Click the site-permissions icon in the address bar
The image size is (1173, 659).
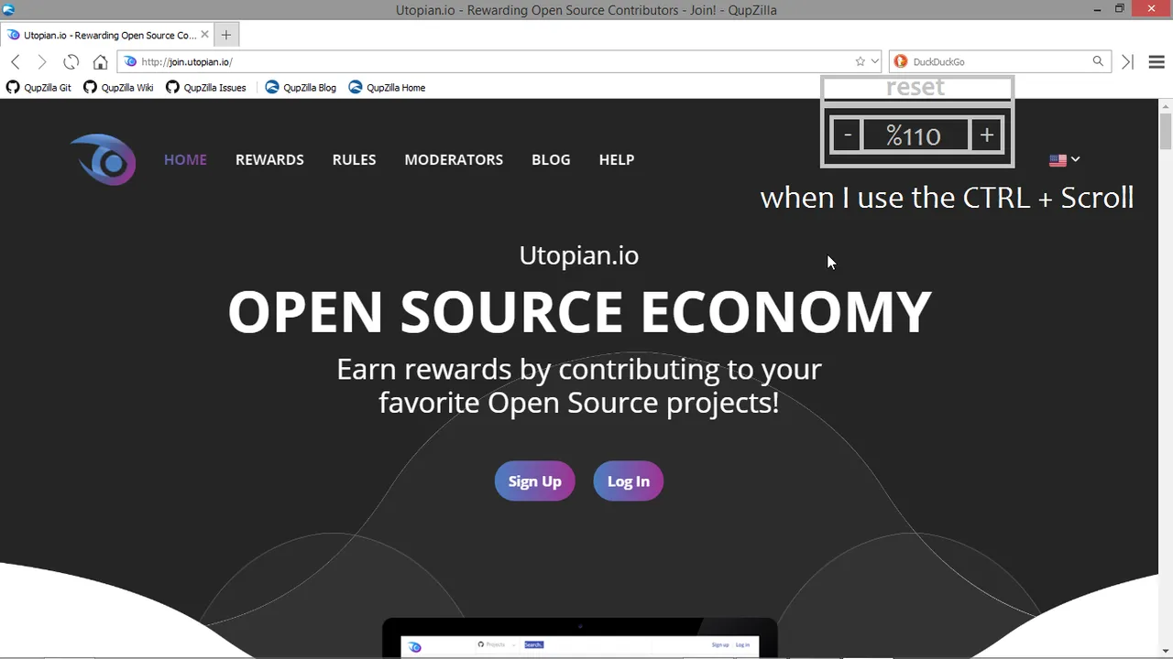130,61
